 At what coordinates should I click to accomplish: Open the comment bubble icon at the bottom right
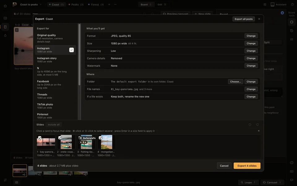[x=292, y=180]
